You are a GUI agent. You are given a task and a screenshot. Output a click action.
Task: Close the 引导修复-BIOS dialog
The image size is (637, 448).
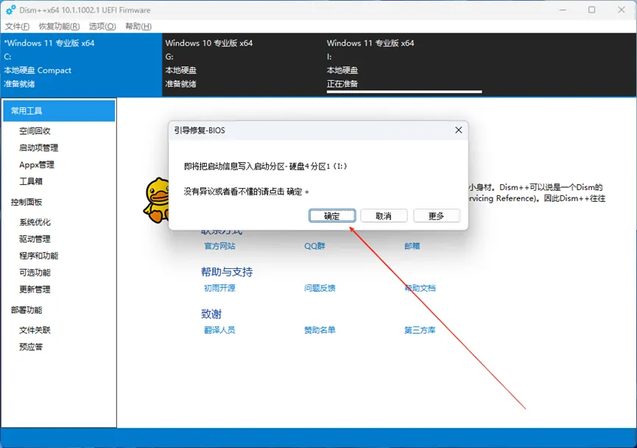[458, 130]
